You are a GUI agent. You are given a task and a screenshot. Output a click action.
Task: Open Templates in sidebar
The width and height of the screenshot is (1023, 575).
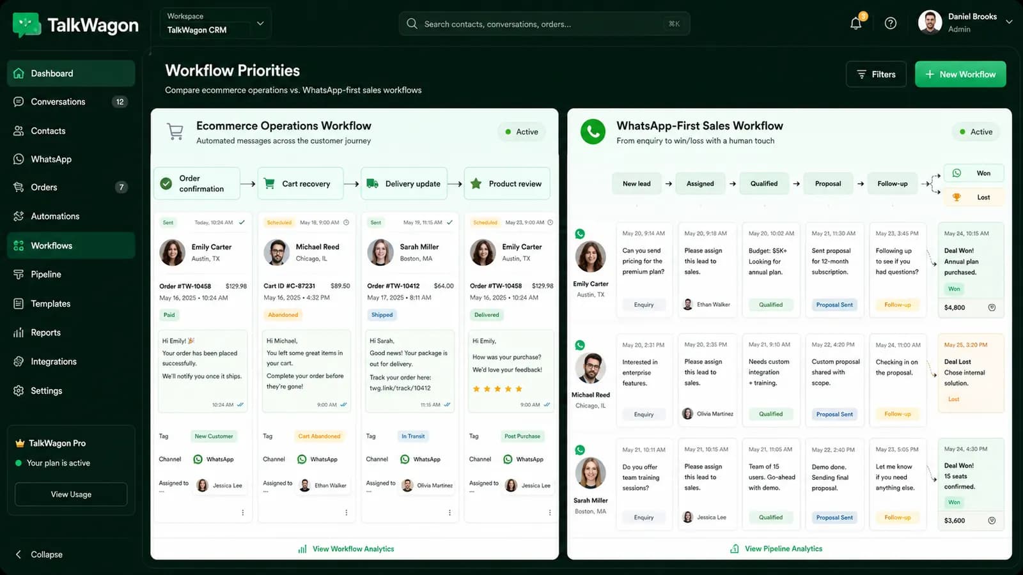pyautogui.click(x=71, y=303)
